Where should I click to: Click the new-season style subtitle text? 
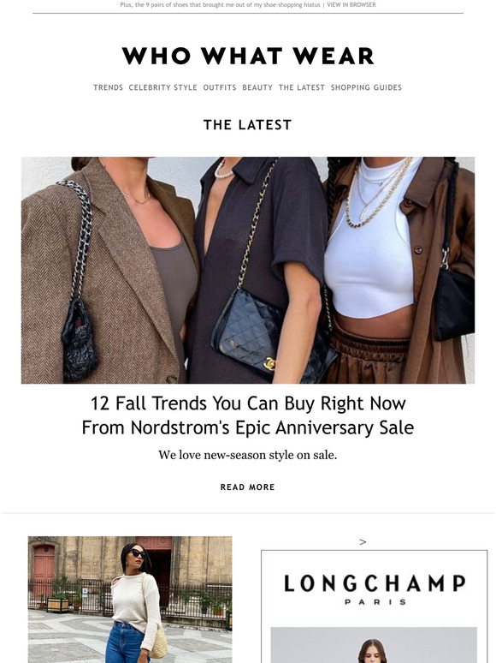coord(248,456)
